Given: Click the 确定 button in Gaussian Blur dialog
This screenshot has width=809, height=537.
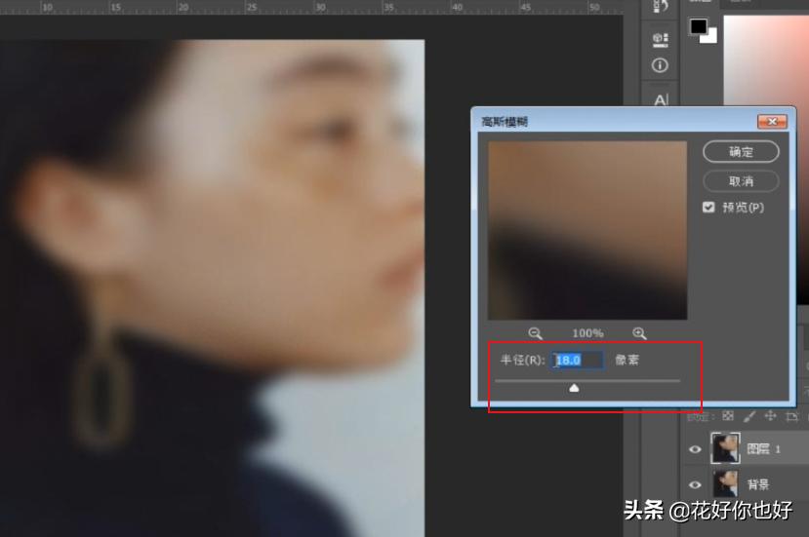Looking at the screenshot, I should (741, 152).
